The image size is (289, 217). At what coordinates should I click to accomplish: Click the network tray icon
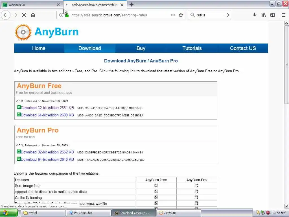tap(263, 213)
